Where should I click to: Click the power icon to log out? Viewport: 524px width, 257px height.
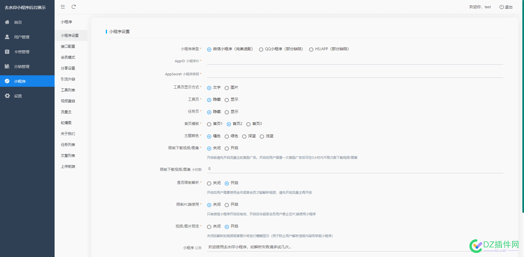tap(502, 7)
